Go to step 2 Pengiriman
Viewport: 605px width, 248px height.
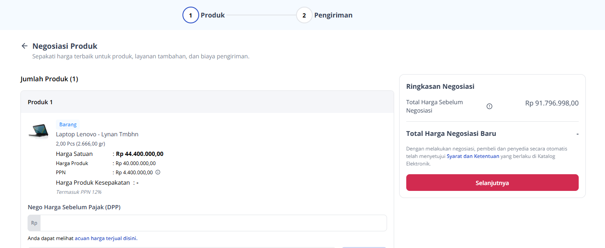[x=324, y=15]
